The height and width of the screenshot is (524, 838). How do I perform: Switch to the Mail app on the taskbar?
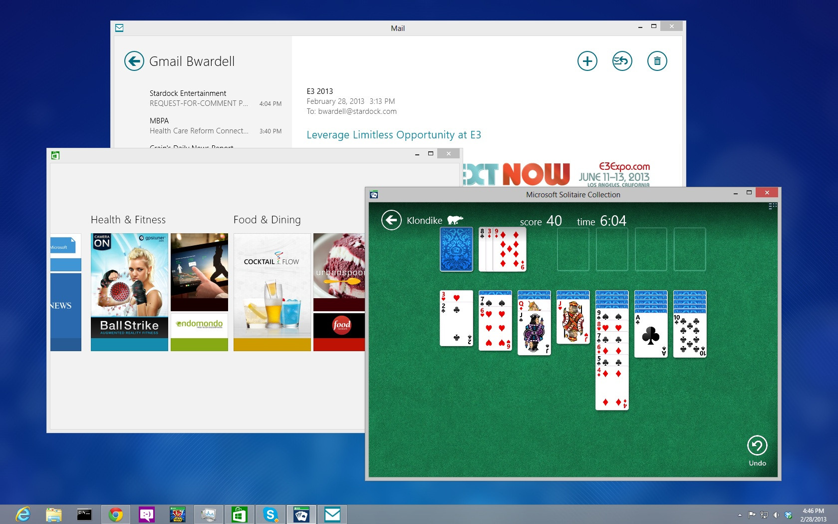[x=332, y=514]
